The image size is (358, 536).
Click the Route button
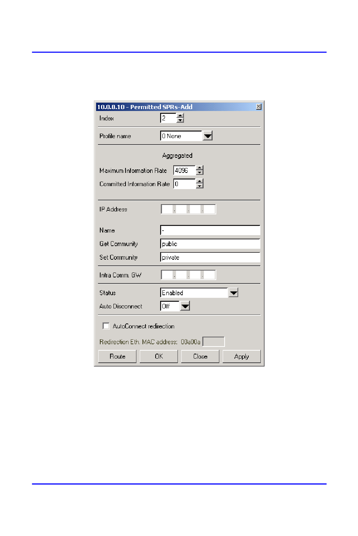click(x=117, y=356)
